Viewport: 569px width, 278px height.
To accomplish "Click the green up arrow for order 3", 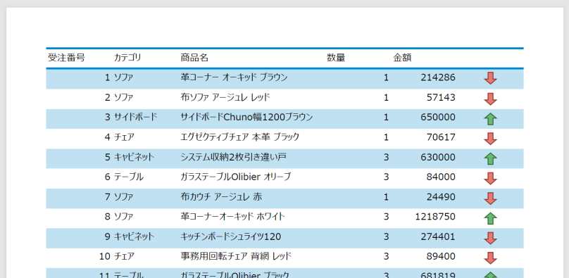I will (x=490, y=118).
